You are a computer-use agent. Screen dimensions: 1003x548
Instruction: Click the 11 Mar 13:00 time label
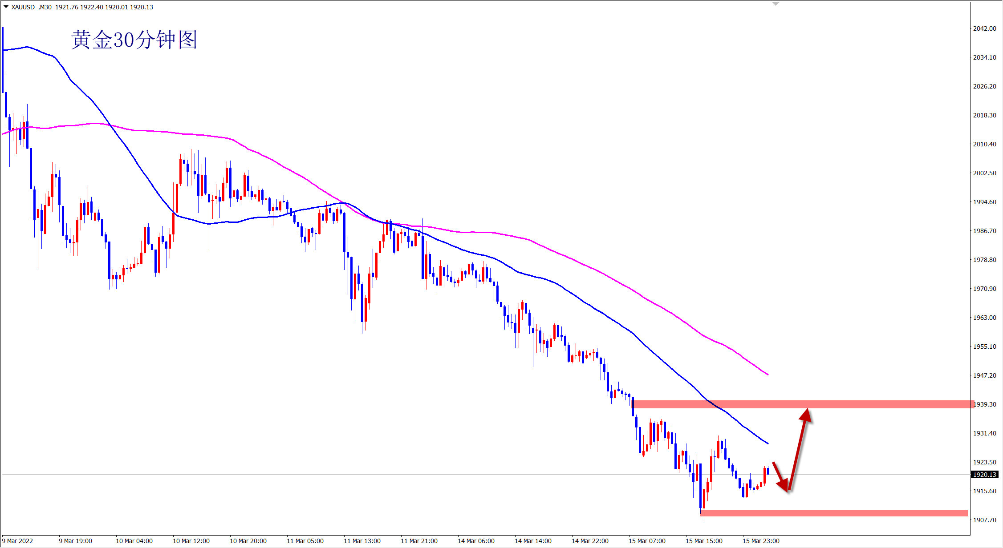(x=362, y=541)
